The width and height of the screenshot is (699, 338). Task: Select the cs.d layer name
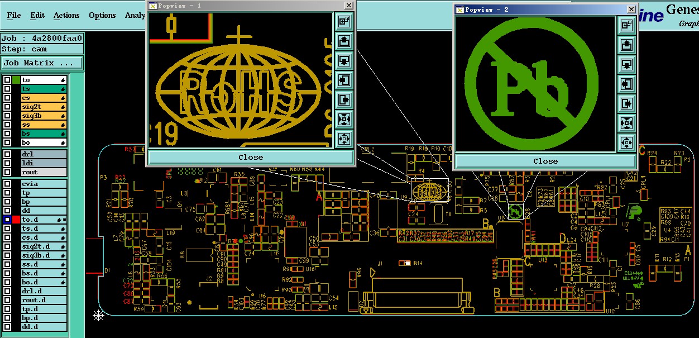(x=44, y=237)
